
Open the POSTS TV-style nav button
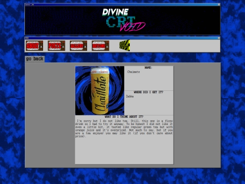pos(56,46)
